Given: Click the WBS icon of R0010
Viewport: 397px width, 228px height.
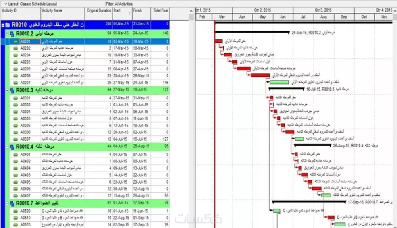Looking at the screenshot, I should click(8, 25).
